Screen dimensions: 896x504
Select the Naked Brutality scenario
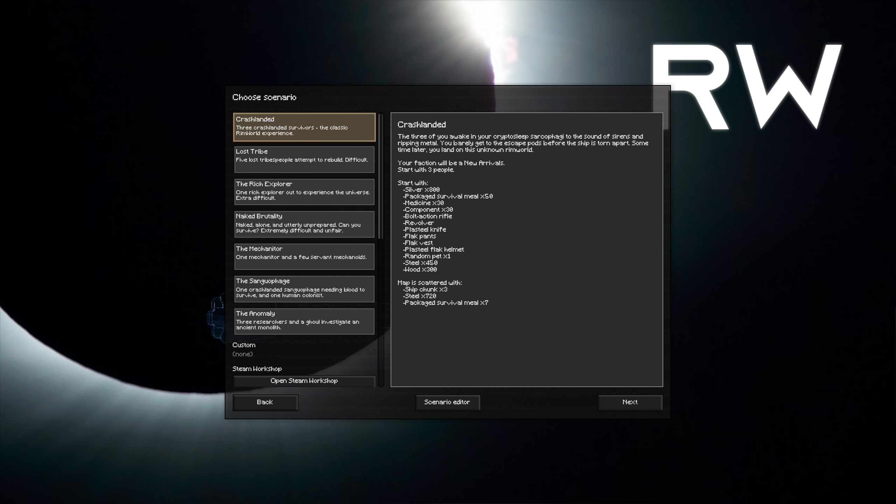click(304, 224)
